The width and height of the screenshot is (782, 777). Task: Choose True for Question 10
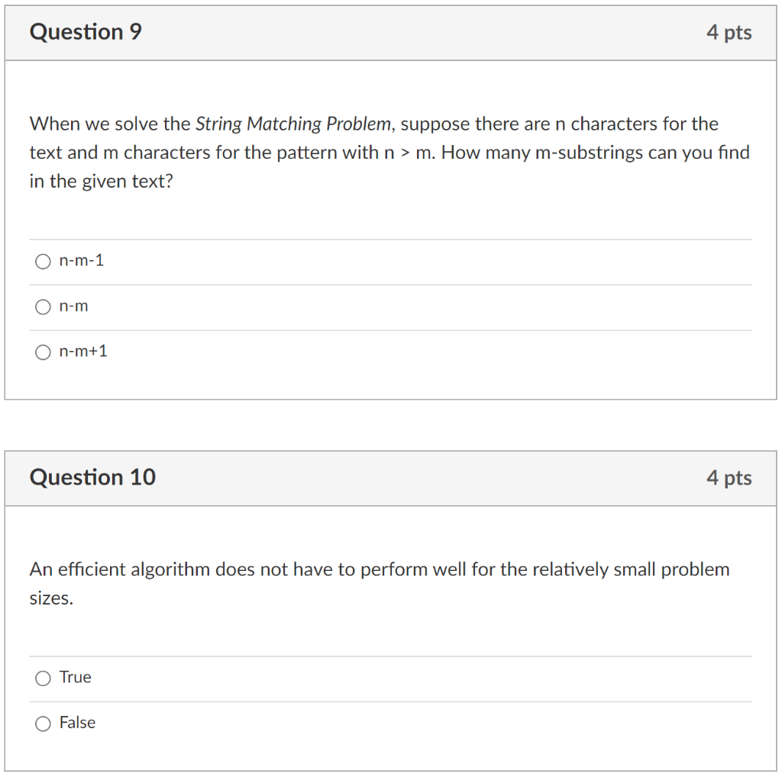point(44,678)
